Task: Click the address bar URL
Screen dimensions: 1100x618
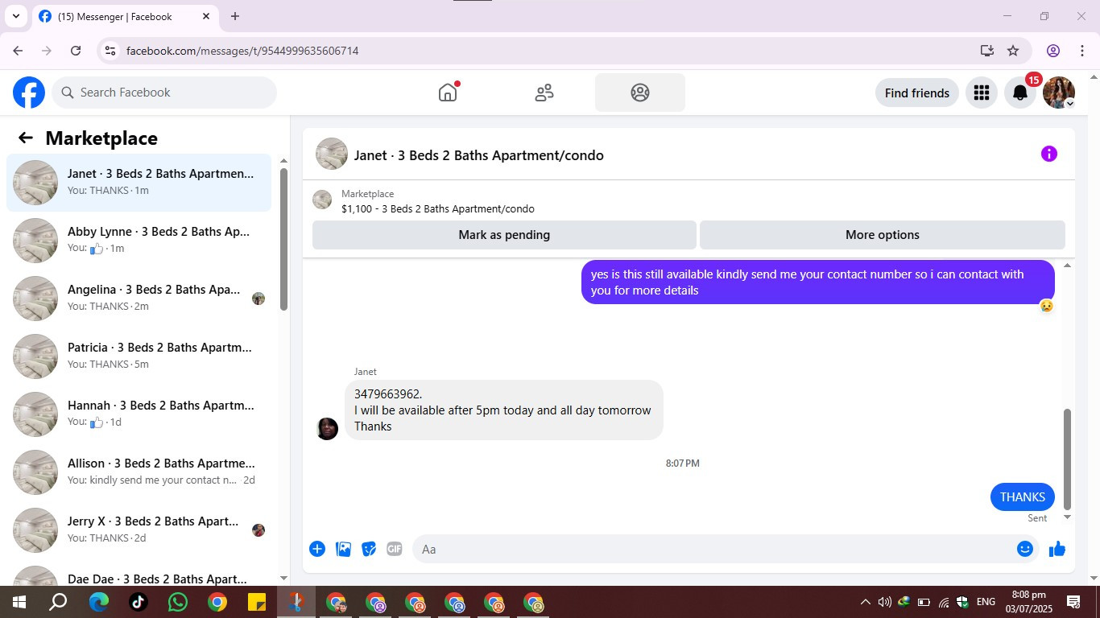Action: point(242,51)
